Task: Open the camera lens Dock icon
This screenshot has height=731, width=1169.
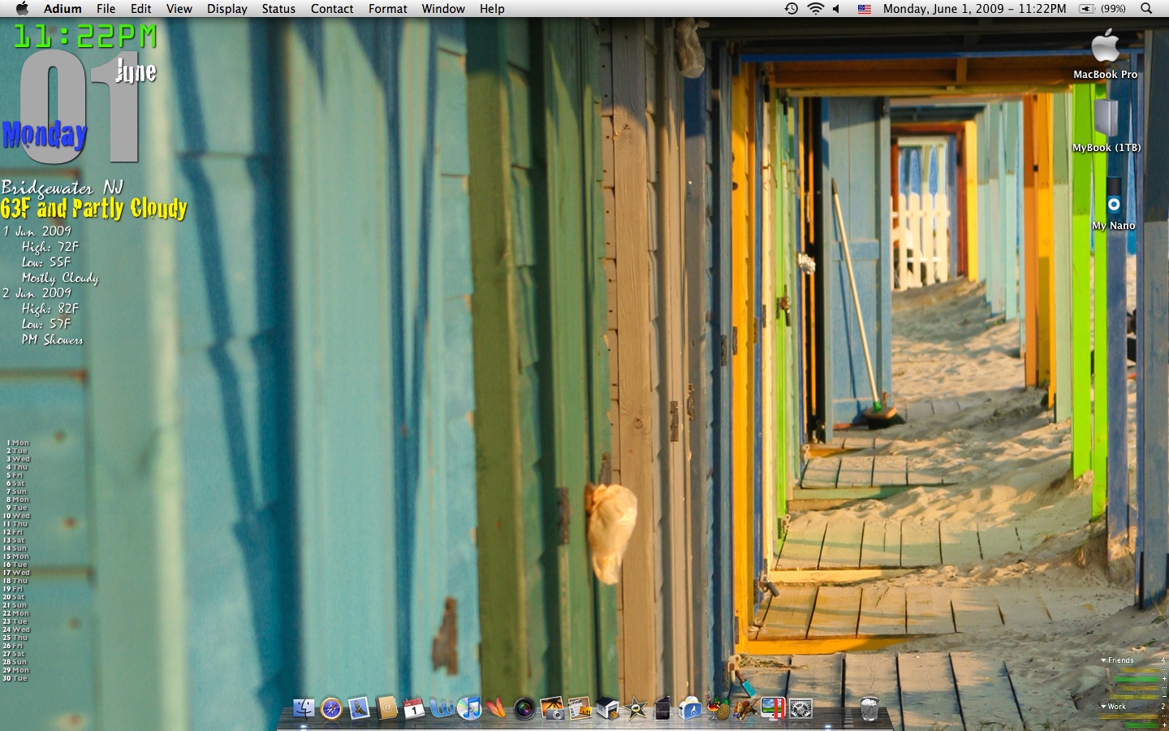Action: coord(524,708)
